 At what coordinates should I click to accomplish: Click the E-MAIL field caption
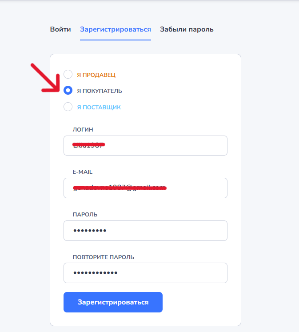(x=83, y=172)
